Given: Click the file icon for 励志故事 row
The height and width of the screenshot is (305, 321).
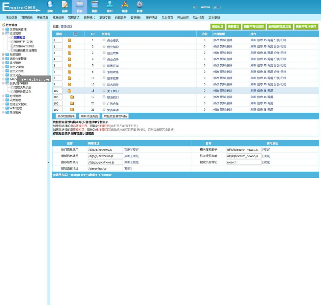Looking at the screenshot, I should [70, 78].
